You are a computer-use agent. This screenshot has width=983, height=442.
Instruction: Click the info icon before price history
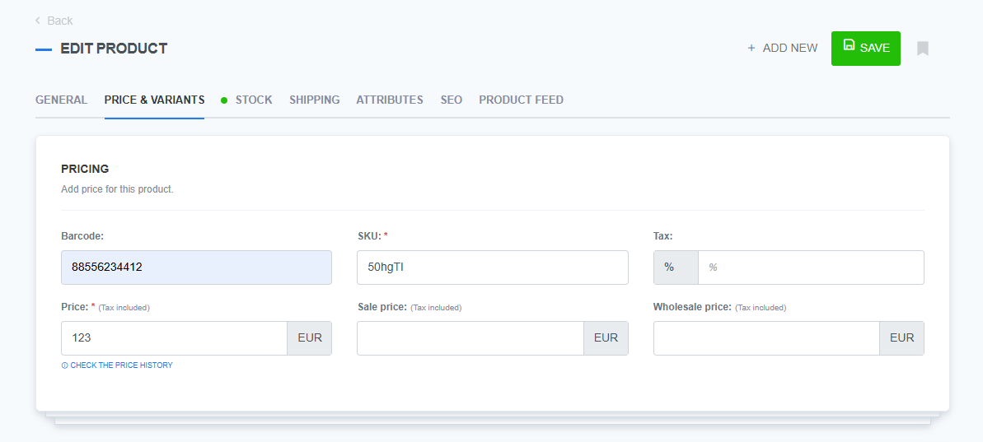point(64,365)
